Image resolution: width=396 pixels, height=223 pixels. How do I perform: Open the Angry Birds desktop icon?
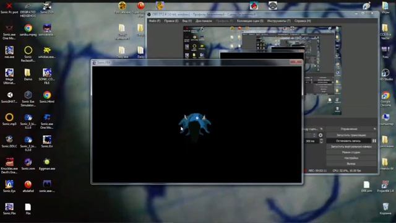coord(254,6)
